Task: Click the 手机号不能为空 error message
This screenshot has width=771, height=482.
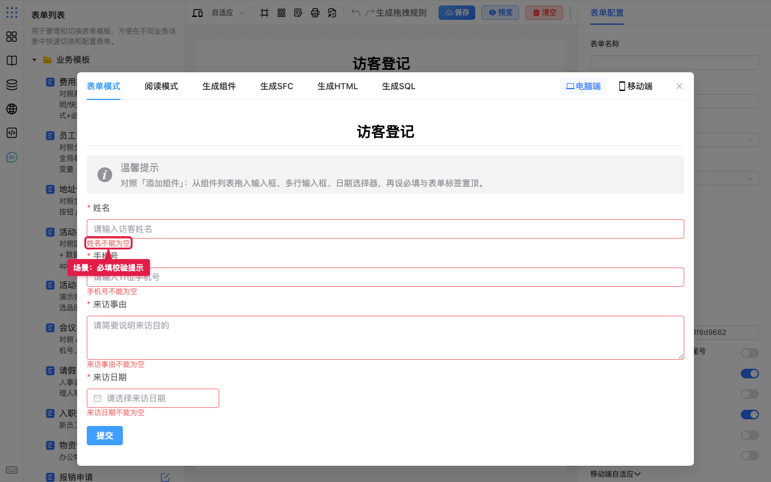Action: [112, 292]
